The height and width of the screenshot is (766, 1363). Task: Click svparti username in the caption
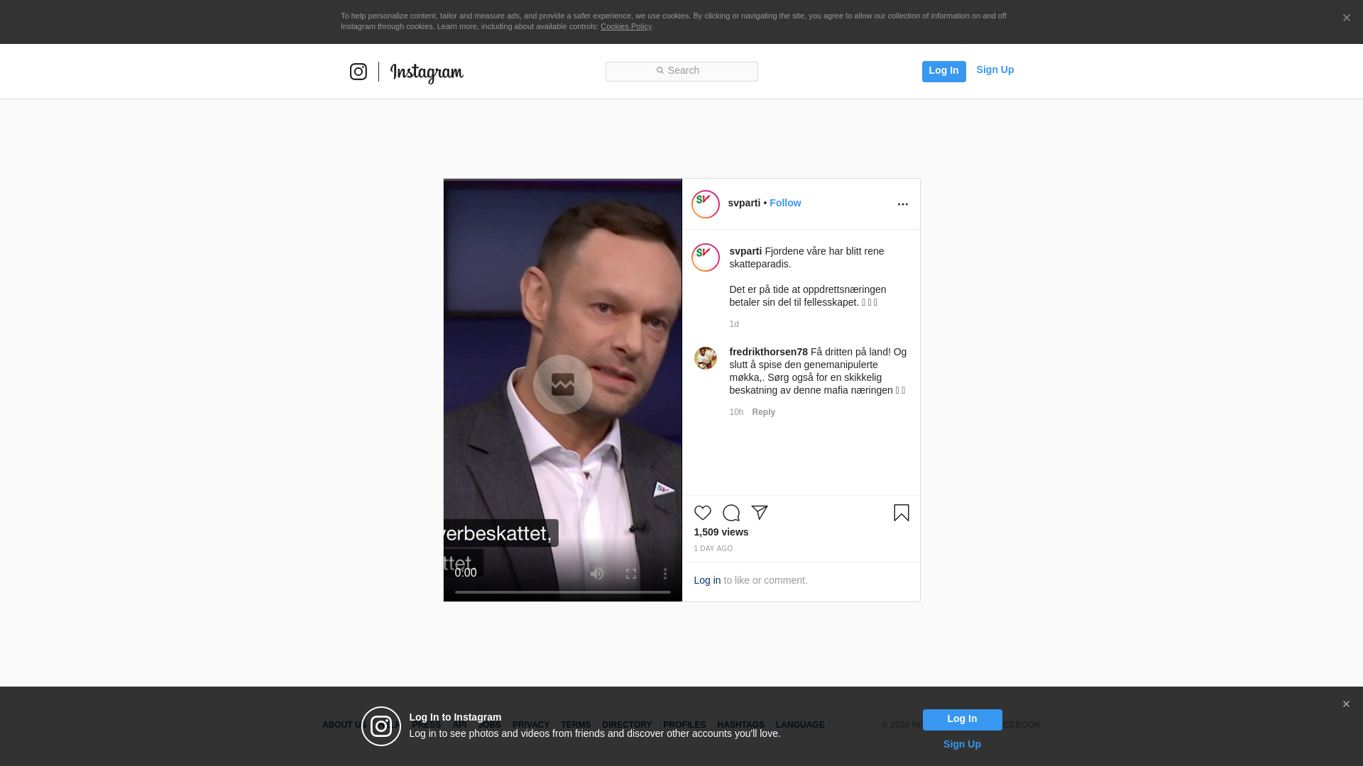point(745,251)
